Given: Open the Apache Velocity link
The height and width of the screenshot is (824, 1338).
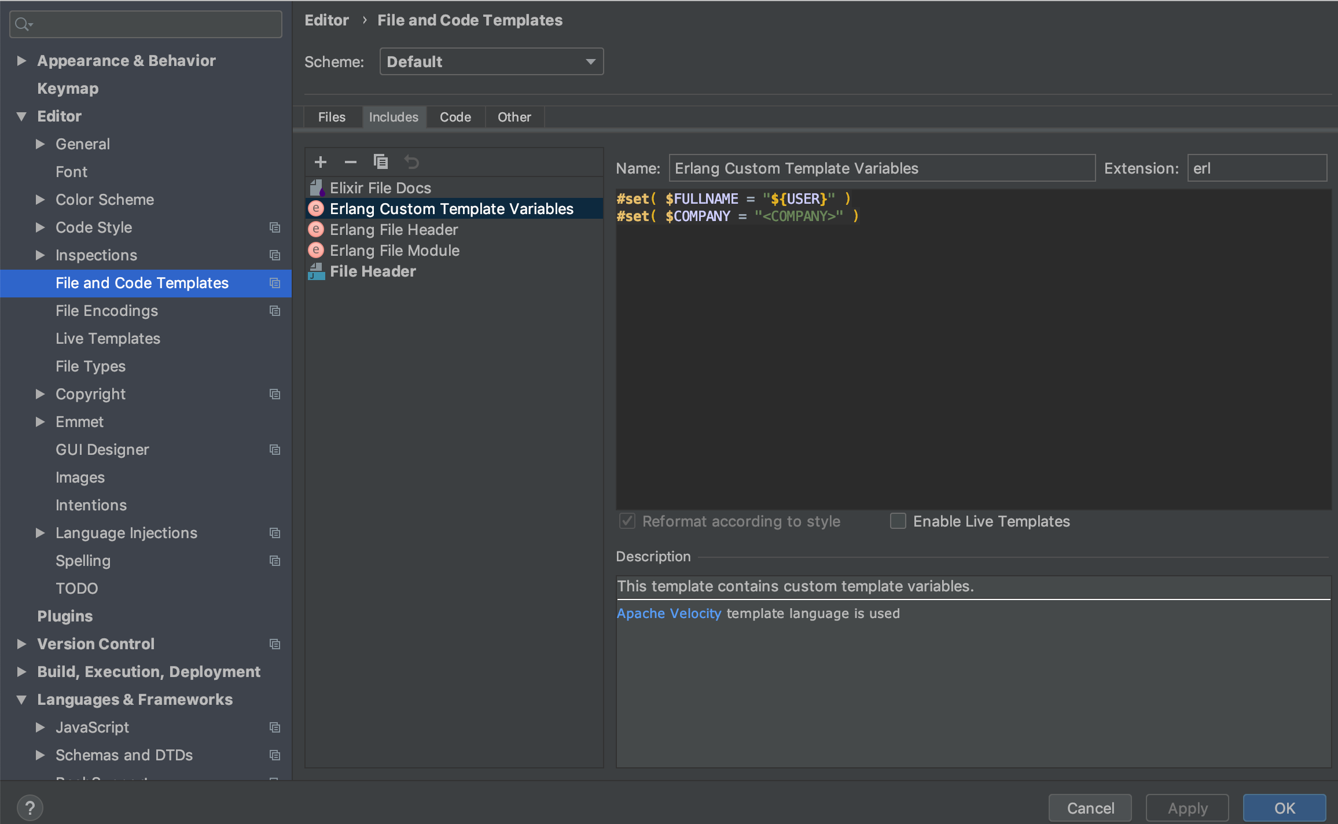Looking at the screenshot, I should [x=669, y=613].
